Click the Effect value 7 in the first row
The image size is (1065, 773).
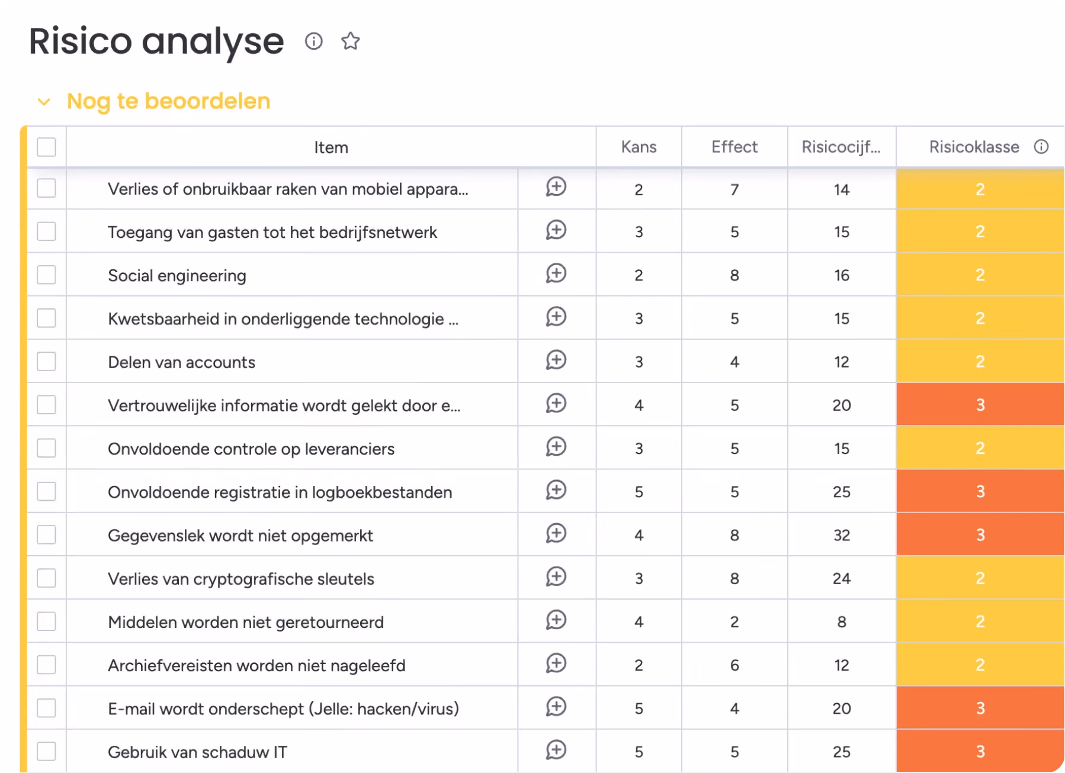pyautogui.click(x=734, y=189)
